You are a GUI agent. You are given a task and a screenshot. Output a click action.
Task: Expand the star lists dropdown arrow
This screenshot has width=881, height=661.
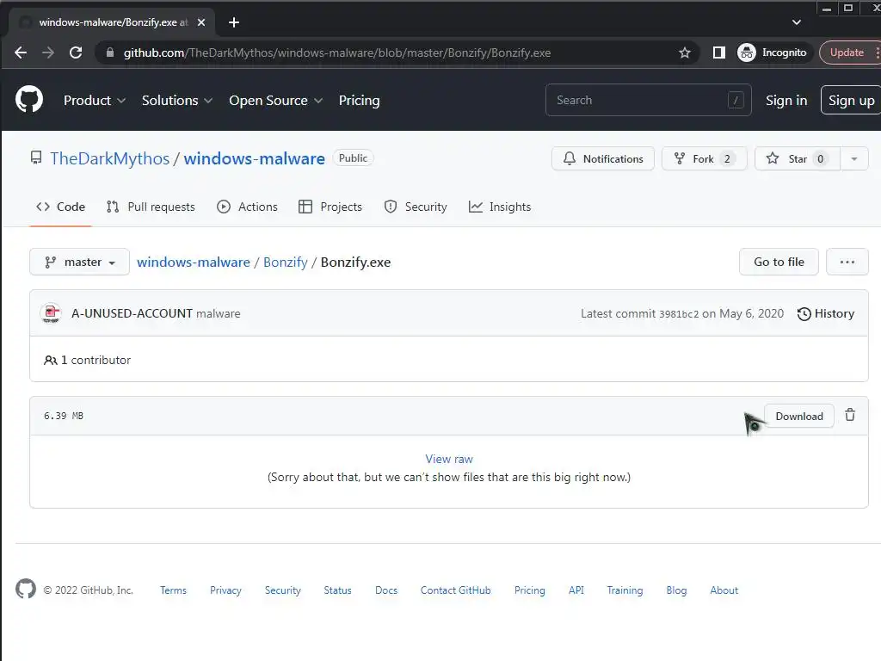(854, 158)
